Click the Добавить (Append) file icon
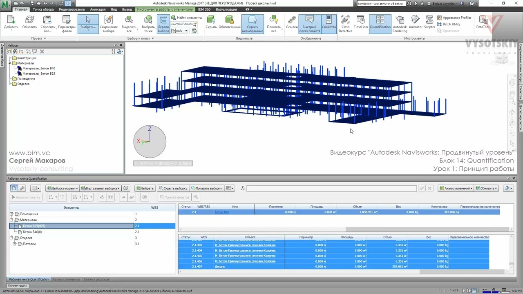This screenshot has width=523, height=294. (x=11, y=24)
